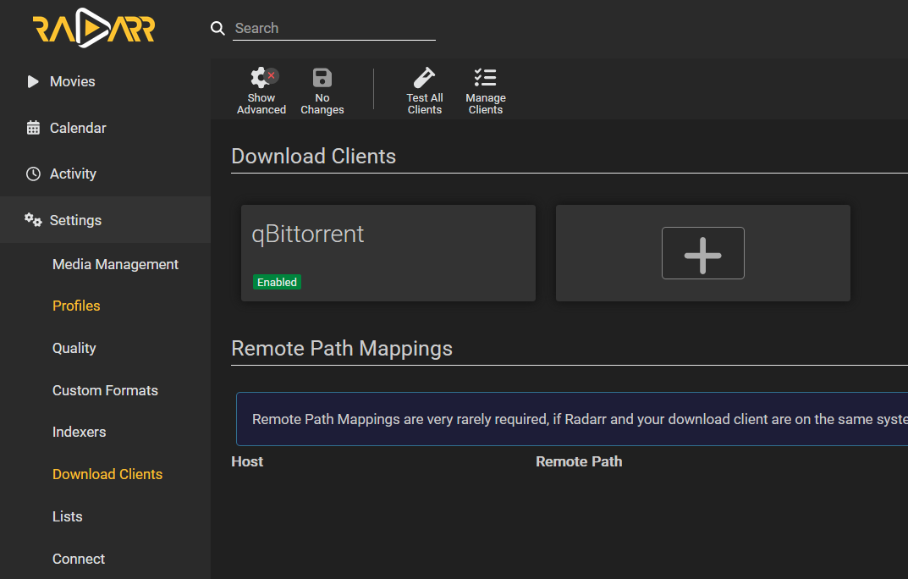Focus the Search input field
This screenshot has width=908, height=579.
(x=334, y=29)
